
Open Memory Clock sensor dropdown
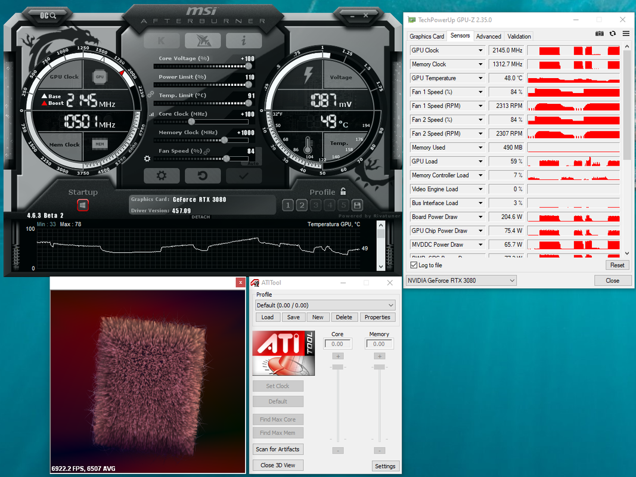480,64
